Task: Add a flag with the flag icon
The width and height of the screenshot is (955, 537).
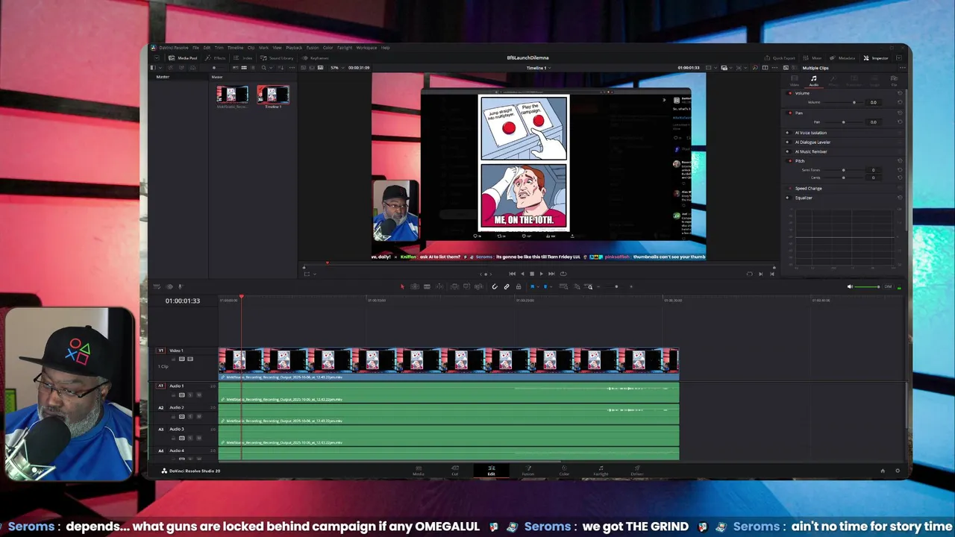Action: [x=533, y=286]
